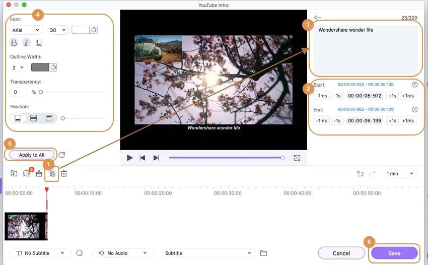
Task: Open the 1 min timeline zoom dropdown
Action: click(400, 173)
